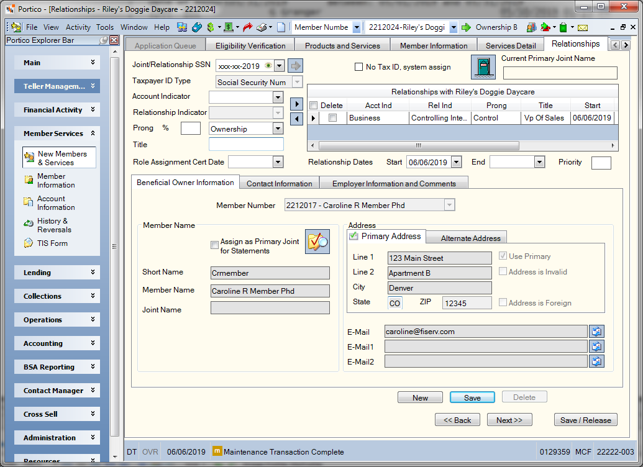Click the lookup icon next to E-Mail2 field

[596, 361]
